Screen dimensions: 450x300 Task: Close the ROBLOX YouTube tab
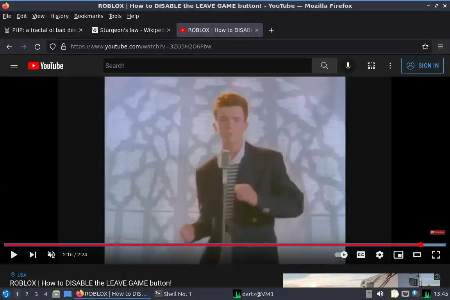coord(257,30)
